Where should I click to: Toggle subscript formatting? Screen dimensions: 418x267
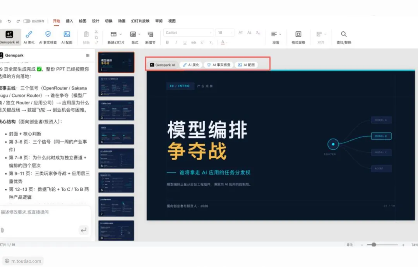(211, 42)
